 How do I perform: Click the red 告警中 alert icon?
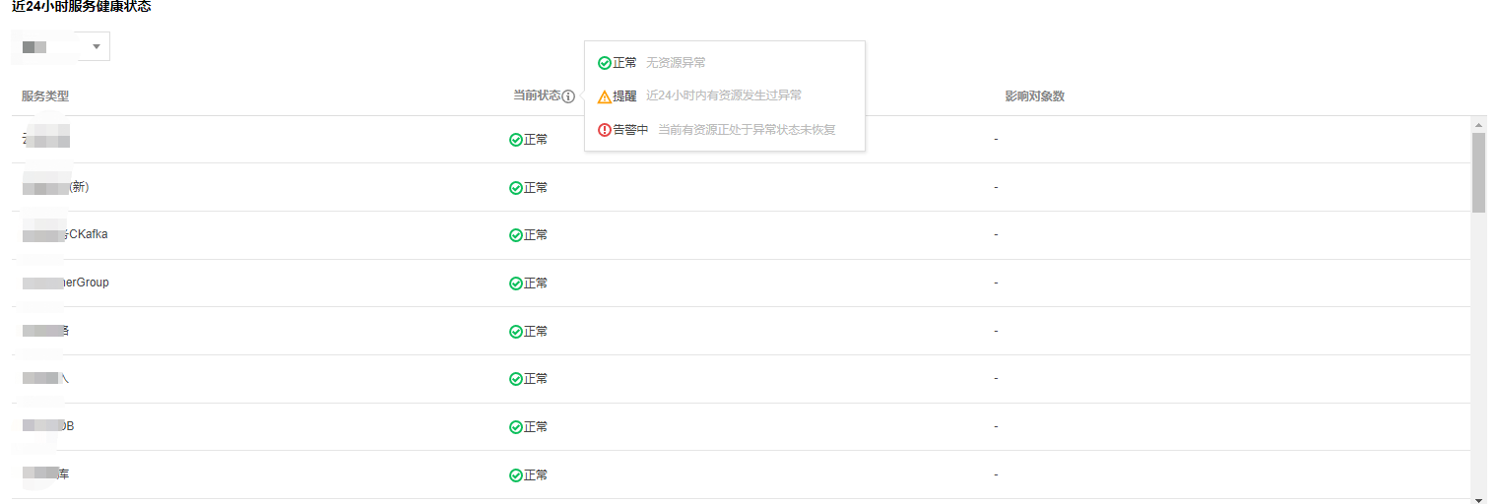(x=605, y=130)
